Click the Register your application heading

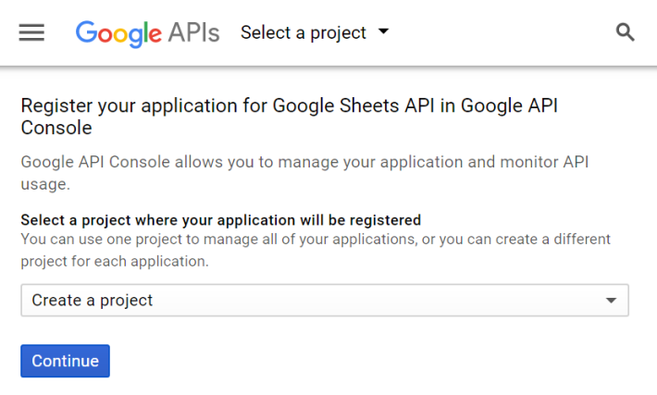(x=289, y=117)
